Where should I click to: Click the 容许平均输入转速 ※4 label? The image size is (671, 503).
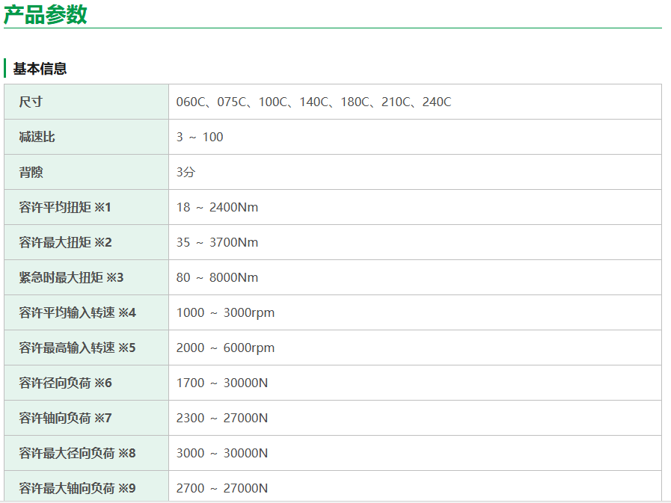click(x=78, y=312)
